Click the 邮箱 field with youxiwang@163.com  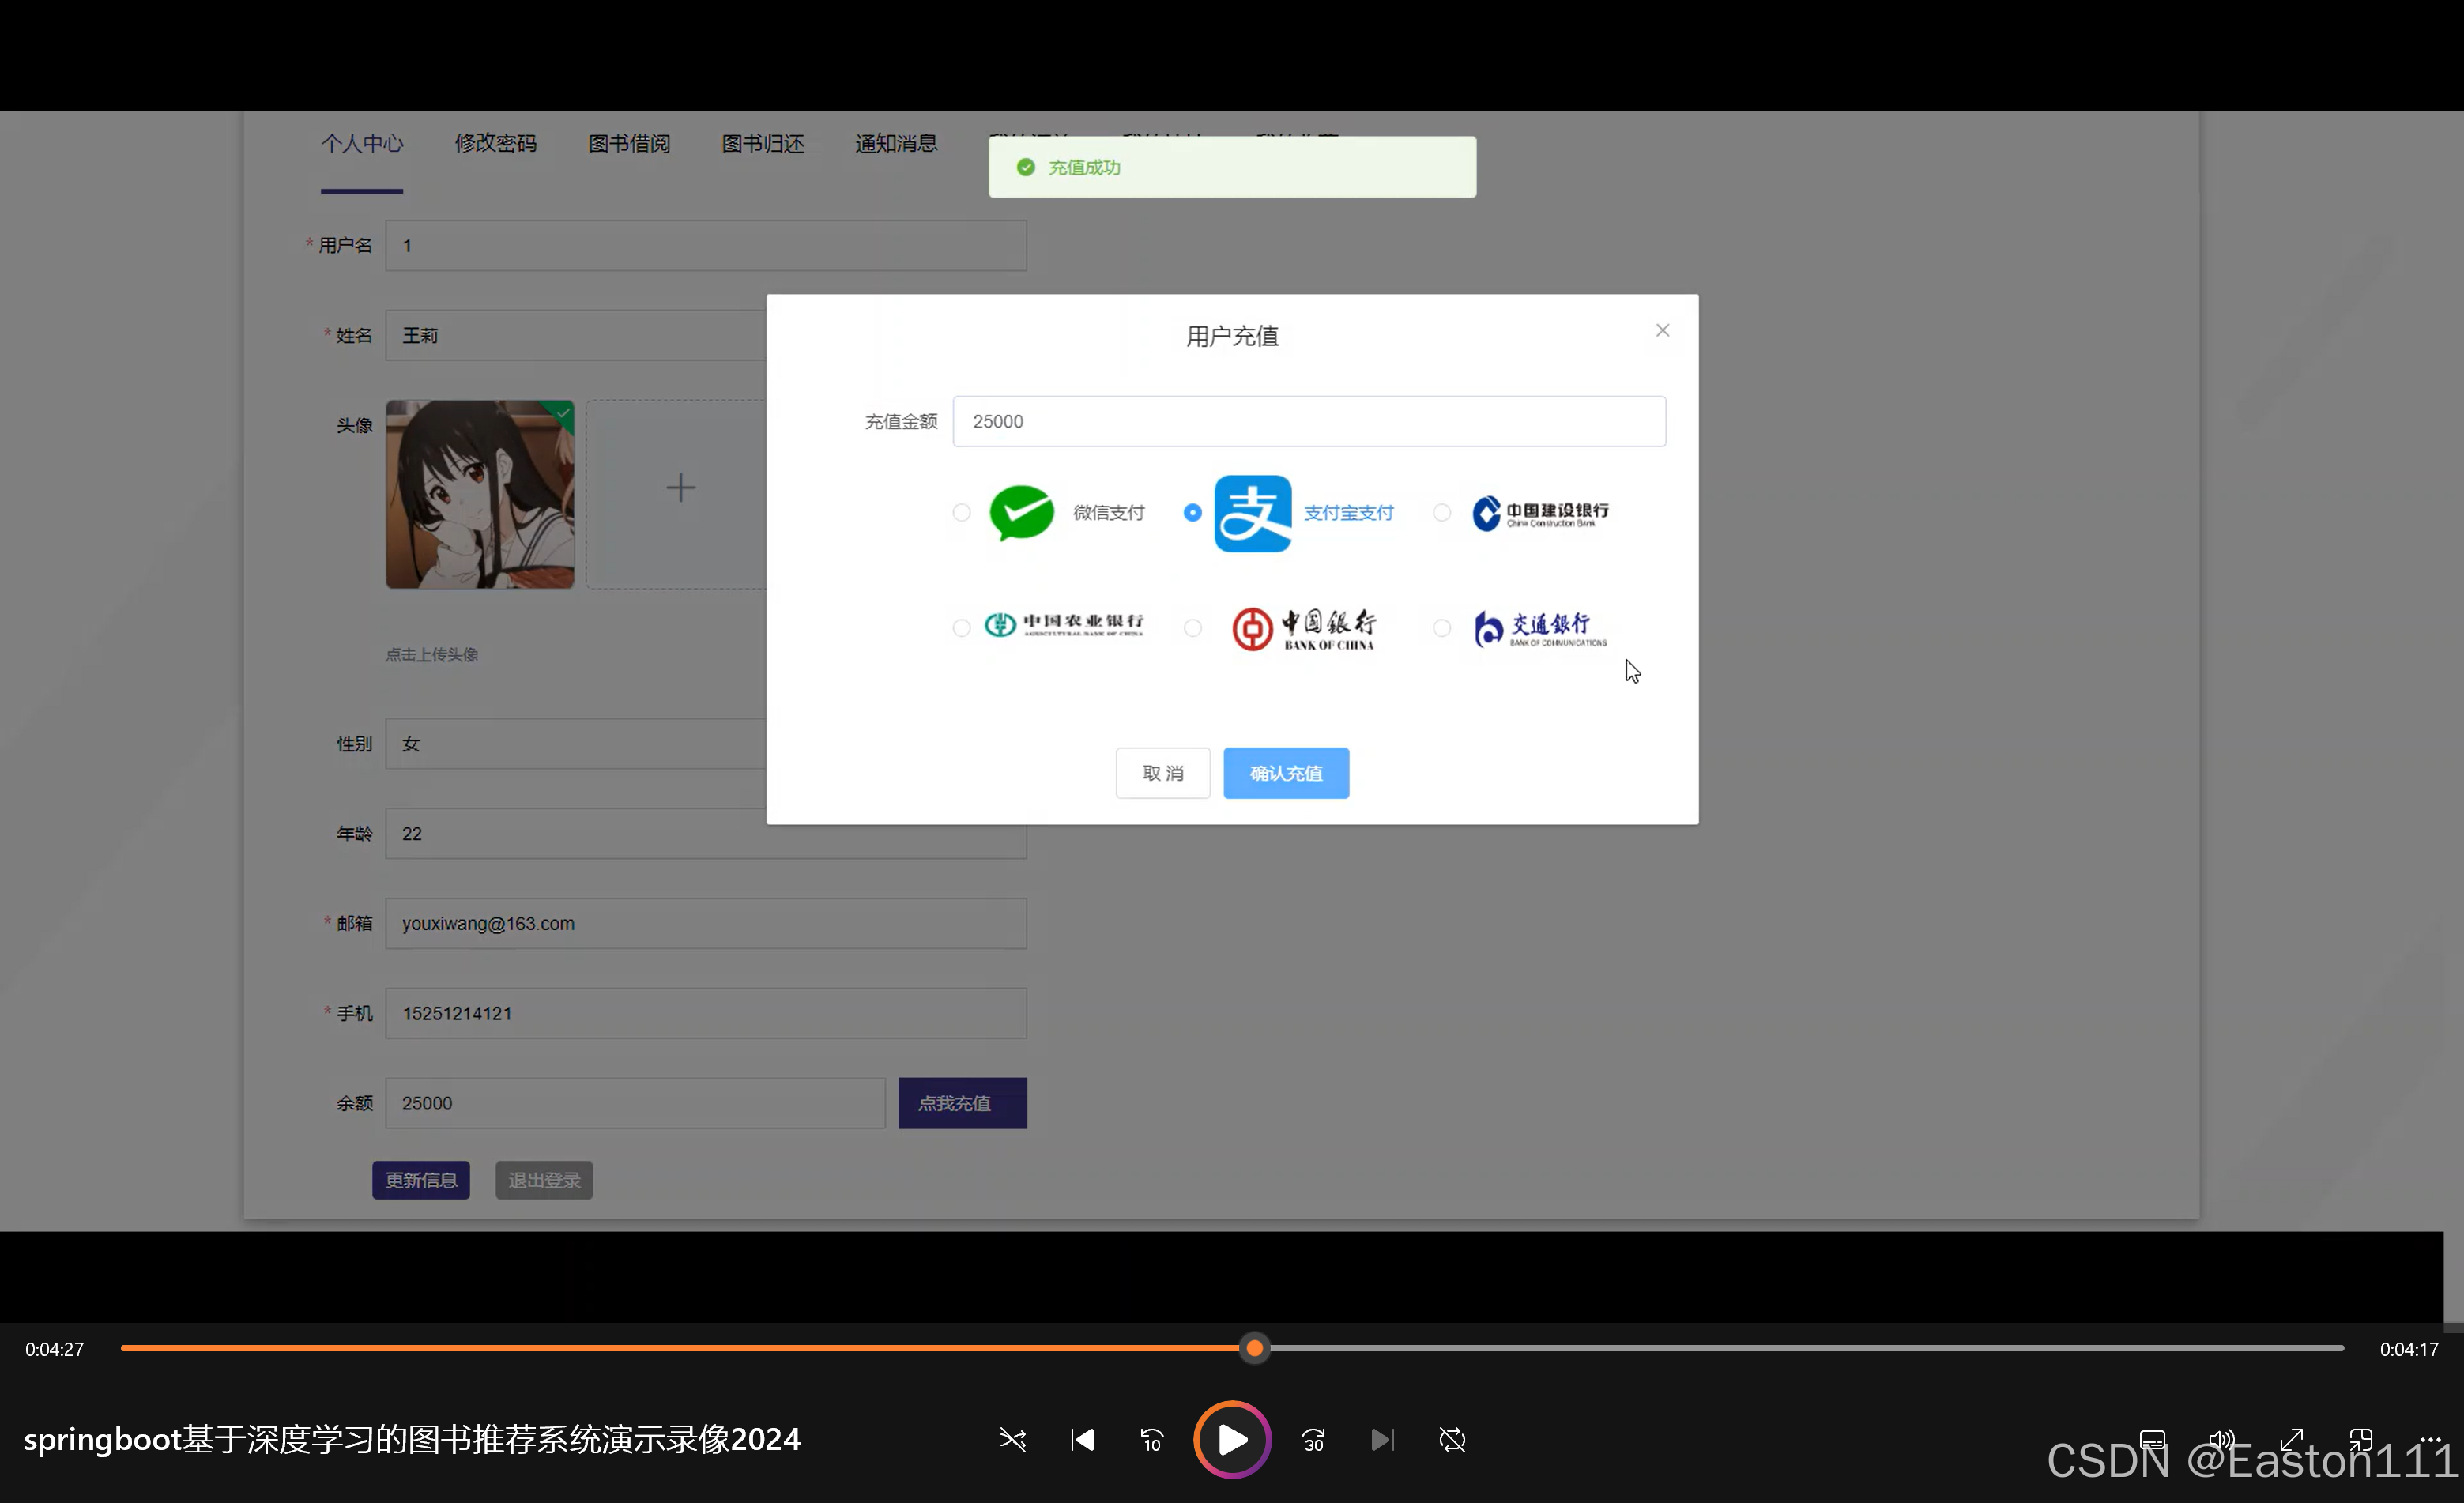tap(706, 923)
